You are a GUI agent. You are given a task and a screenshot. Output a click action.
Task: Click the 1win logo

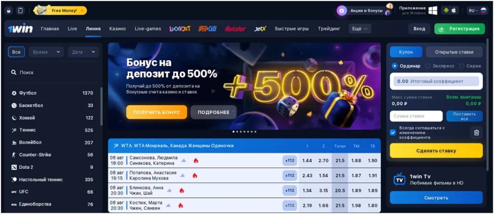pyautogui.click(x=21, y=29)
